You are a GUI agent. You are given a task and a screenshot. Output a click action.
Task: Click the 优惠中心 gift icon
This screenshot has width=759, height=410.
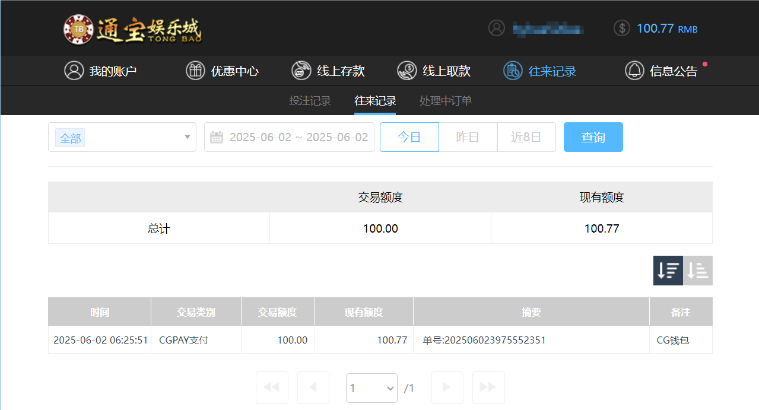point(195,71)
